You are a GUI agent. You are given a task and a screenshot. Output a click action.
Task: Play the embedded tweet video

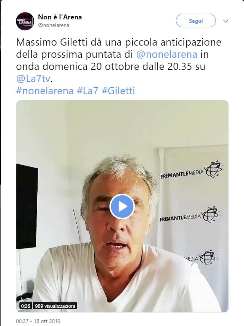point(122,206)
